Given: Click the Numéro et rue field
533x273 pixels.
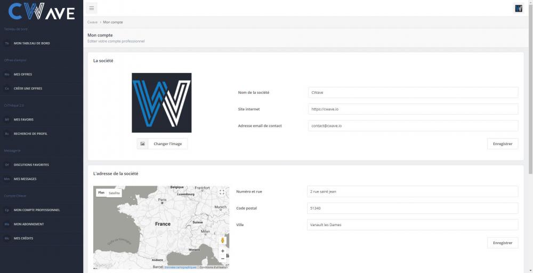Looking at the screenshot, I should coord(413,191).
